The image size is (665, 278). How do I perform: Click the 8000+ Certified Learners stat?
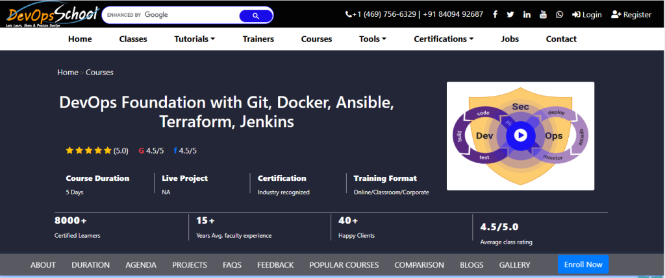(x=78, y=227)
